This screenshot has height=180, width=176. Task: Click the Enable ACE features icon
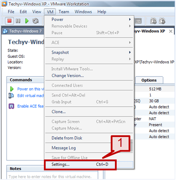(12, 106)
